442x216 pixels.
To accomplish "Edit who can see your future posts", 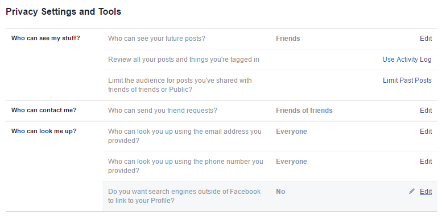I will 426,39.
